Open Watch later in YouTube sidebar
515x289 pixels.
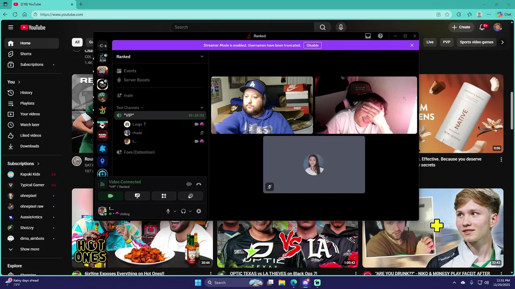32,125
